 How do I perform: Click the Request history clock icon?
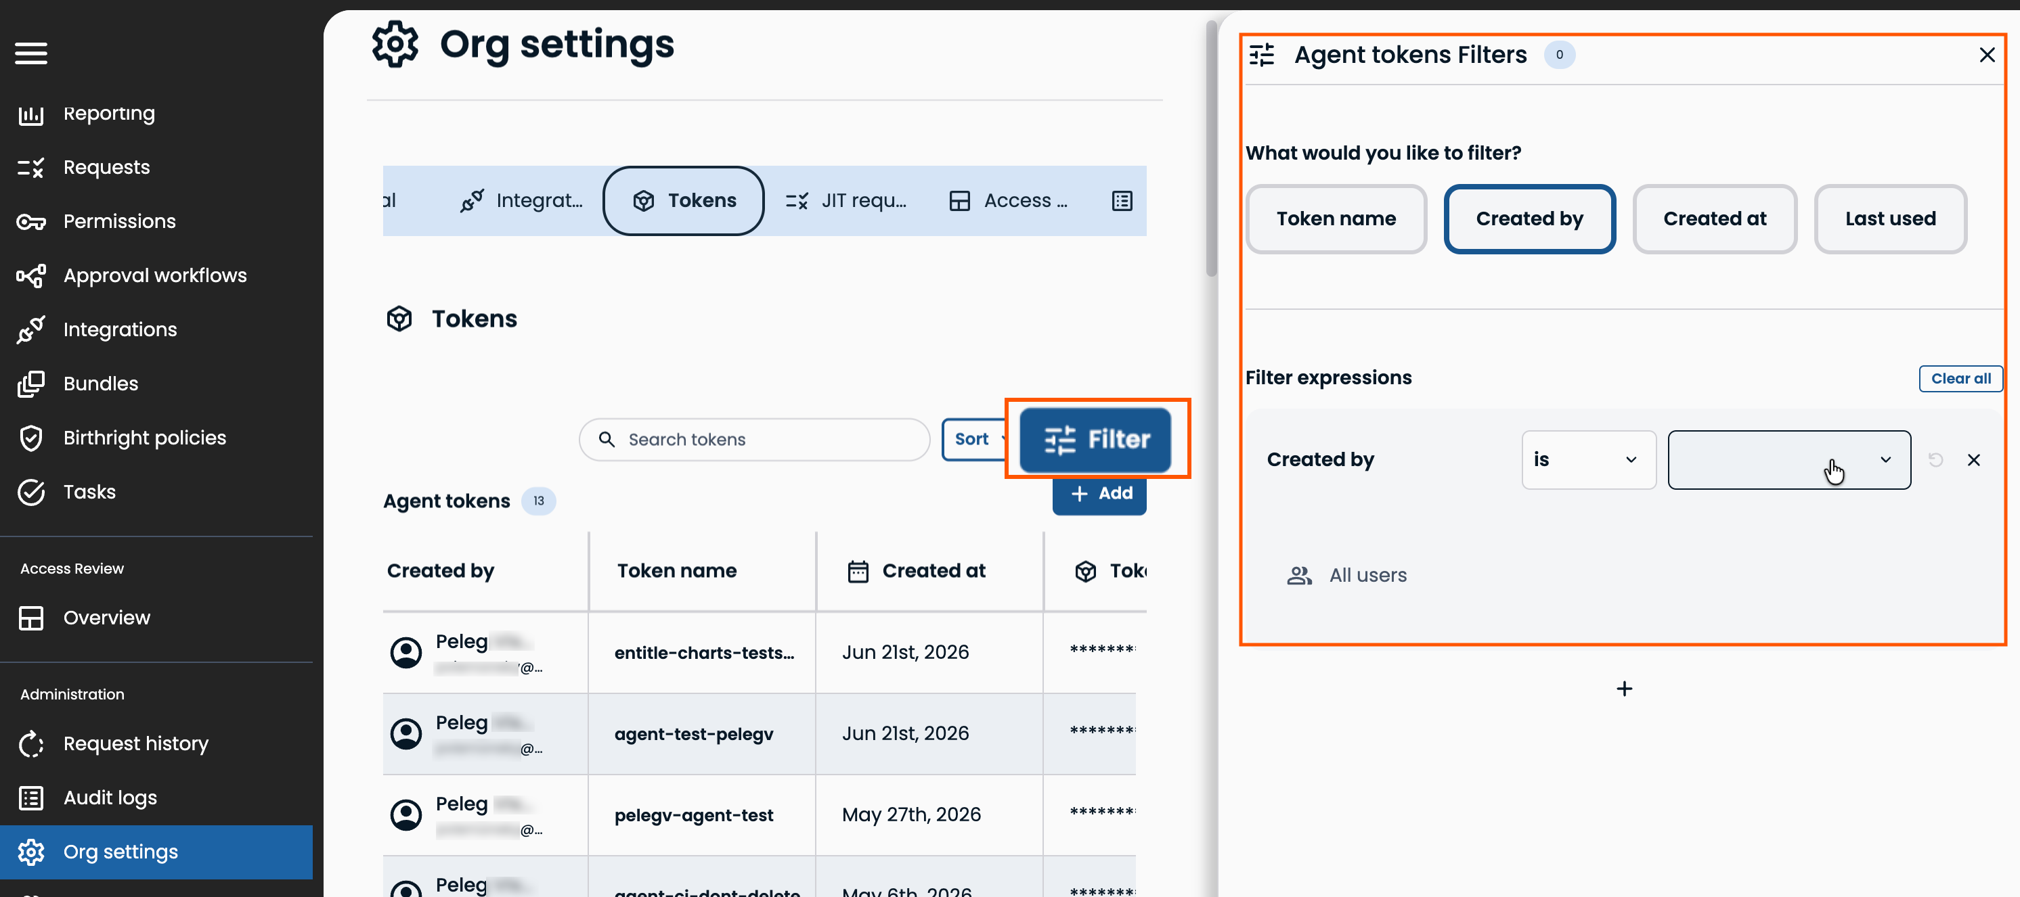[30, 743]
